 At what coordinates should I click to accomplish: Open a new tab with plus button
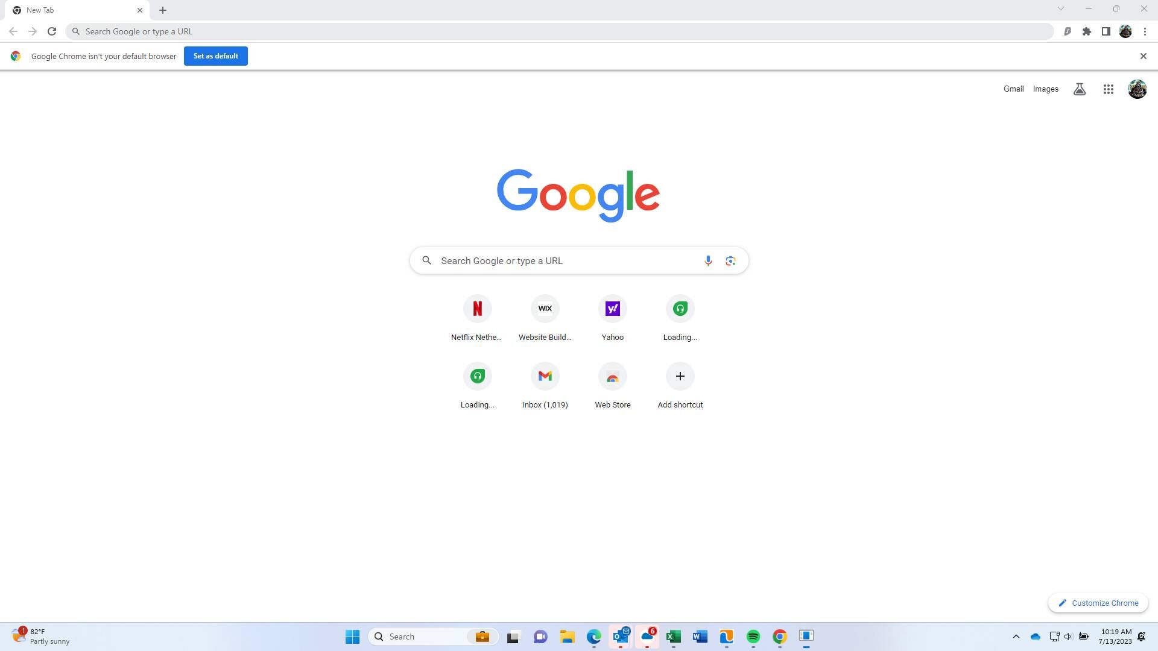point(163,10)
